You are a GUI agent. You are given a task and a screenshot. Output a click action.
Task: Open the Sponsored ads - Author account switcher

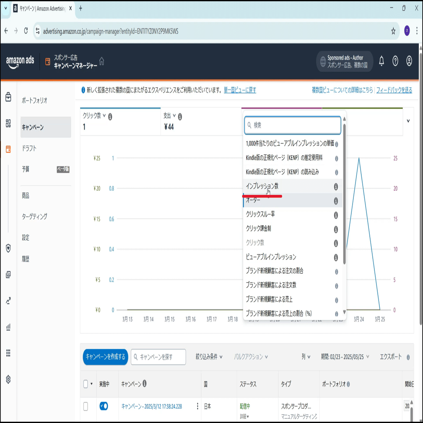[x=344, y=62]
